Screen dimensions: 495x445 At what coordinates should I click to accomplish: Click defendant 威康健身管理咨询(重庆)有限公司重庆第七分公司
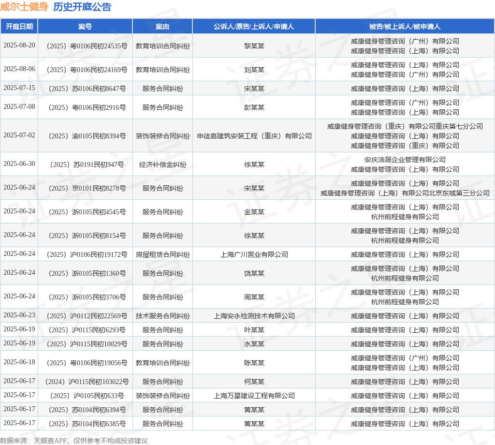click(x=405, y=126)
